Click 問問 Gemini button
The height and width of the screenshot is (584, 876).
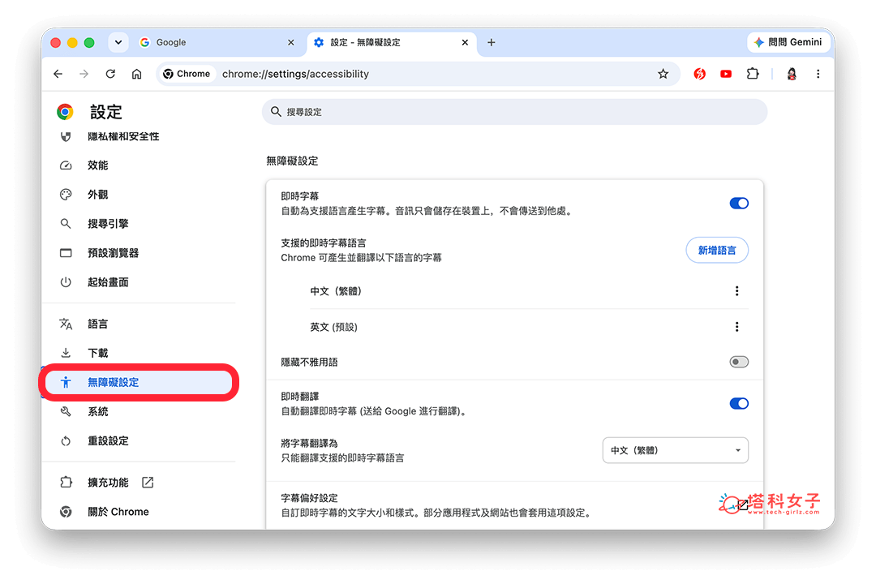coord(788,42)
